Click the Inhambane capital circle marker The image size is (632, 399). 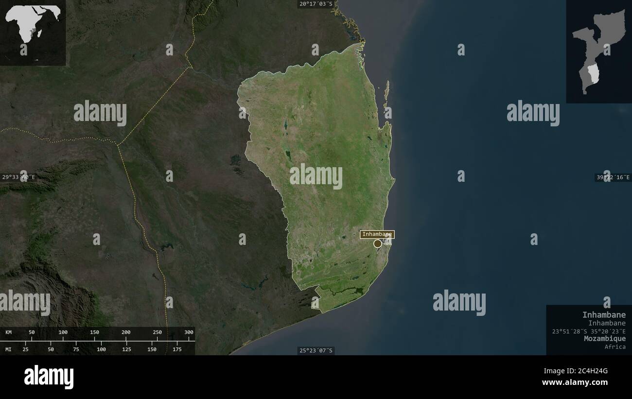tap(378, 243)
